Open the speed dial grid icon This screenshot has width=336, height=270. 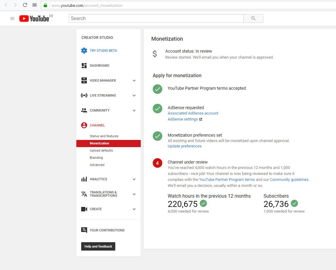(x=34, y=5)
